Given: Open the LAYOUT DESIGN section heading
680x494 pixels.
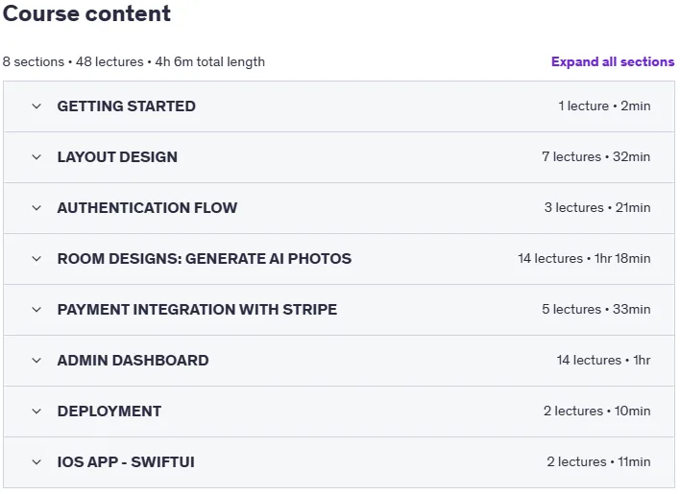Looking at the screenshot, I should coord(117,156).
